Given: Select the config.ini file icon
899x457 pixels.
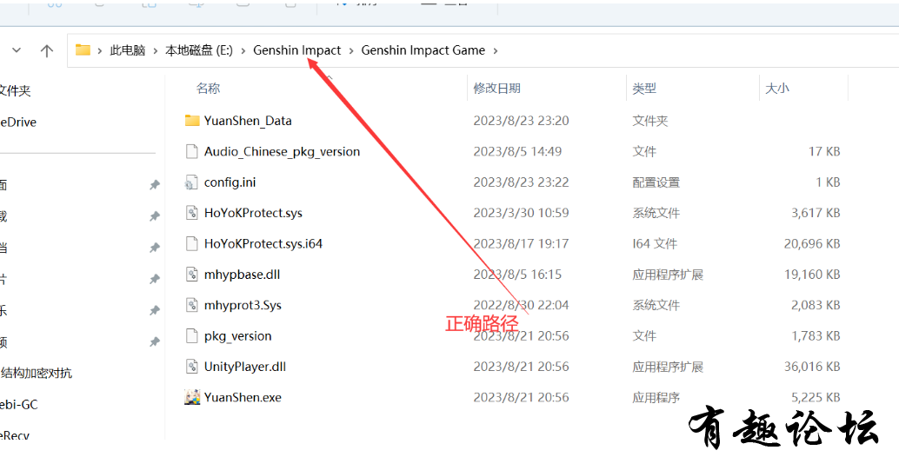Looking at the screenshot, I should click(x=191, y=182).
